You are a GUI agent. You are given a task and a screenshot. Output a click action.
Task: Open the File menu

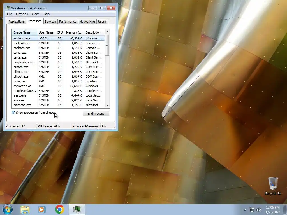point(10,14)
